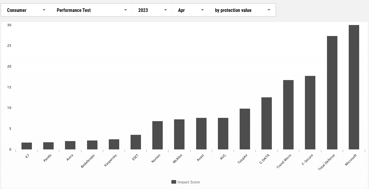Select the Avast bar
Screen dimensions: 369x189
pyautogui.click(x=201, y=134)
